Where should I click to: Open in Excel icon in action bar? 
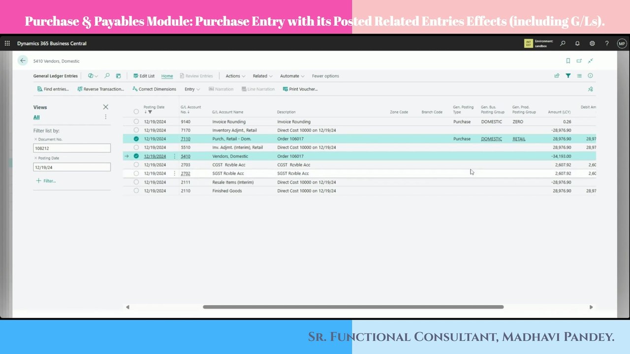tap(119, 76)
